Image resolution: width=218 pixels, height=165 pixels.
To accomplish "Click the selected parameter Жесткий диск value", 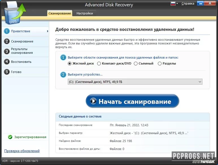I will click(149, 133).
